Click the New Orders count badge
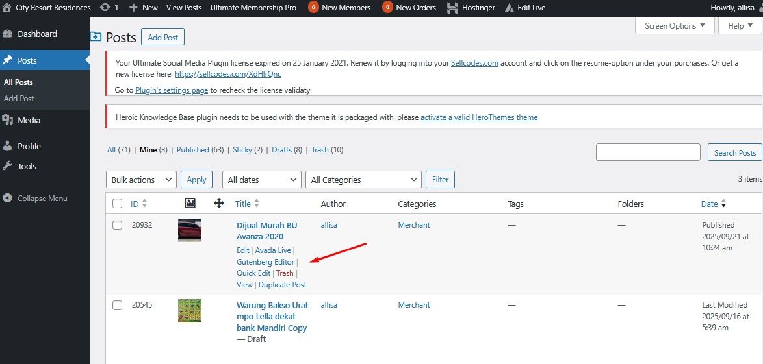763x364 pixels. point(387,8)
